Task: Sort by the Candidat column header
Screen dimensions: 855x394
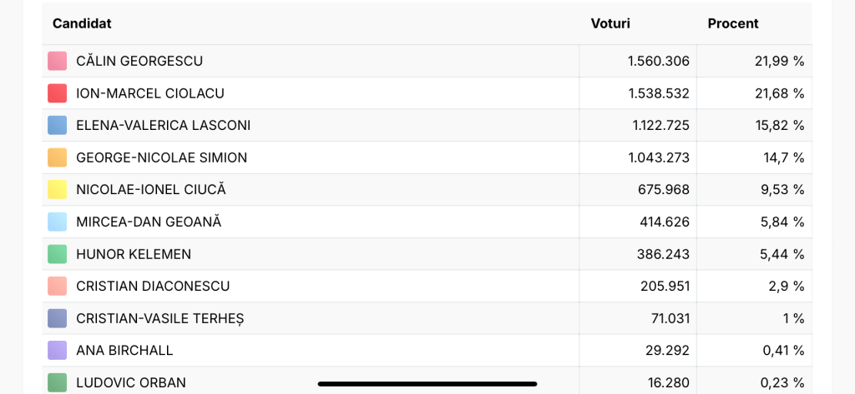Action: click(82, 23)
